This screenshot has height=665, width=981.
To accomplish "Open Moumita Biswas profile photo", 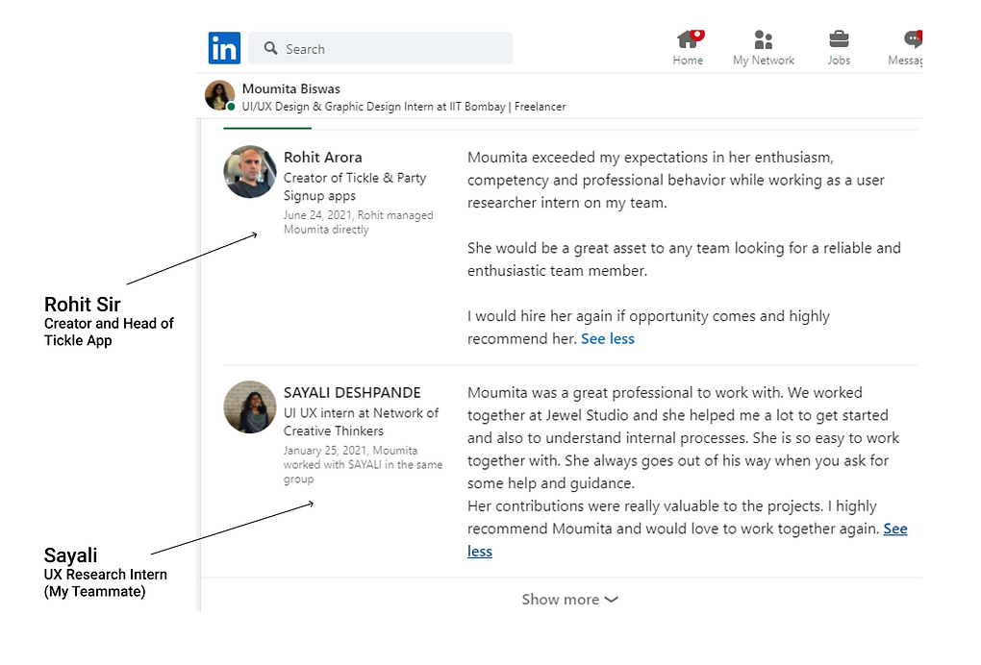I will (x=219, y=96).
